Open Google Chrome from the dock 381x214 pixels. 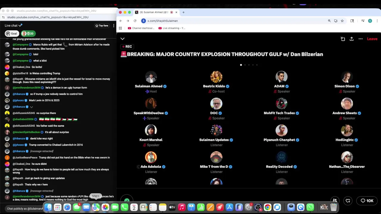(x=268, y=207)
